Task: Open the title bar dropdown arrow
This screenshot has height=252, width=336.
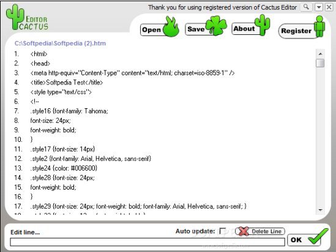Action: tap(319, 7)
